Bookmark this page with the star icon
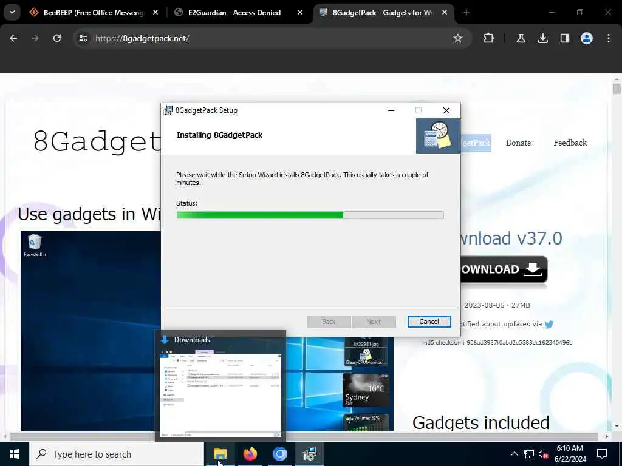622x466 pixels. [x=458, y=38]
